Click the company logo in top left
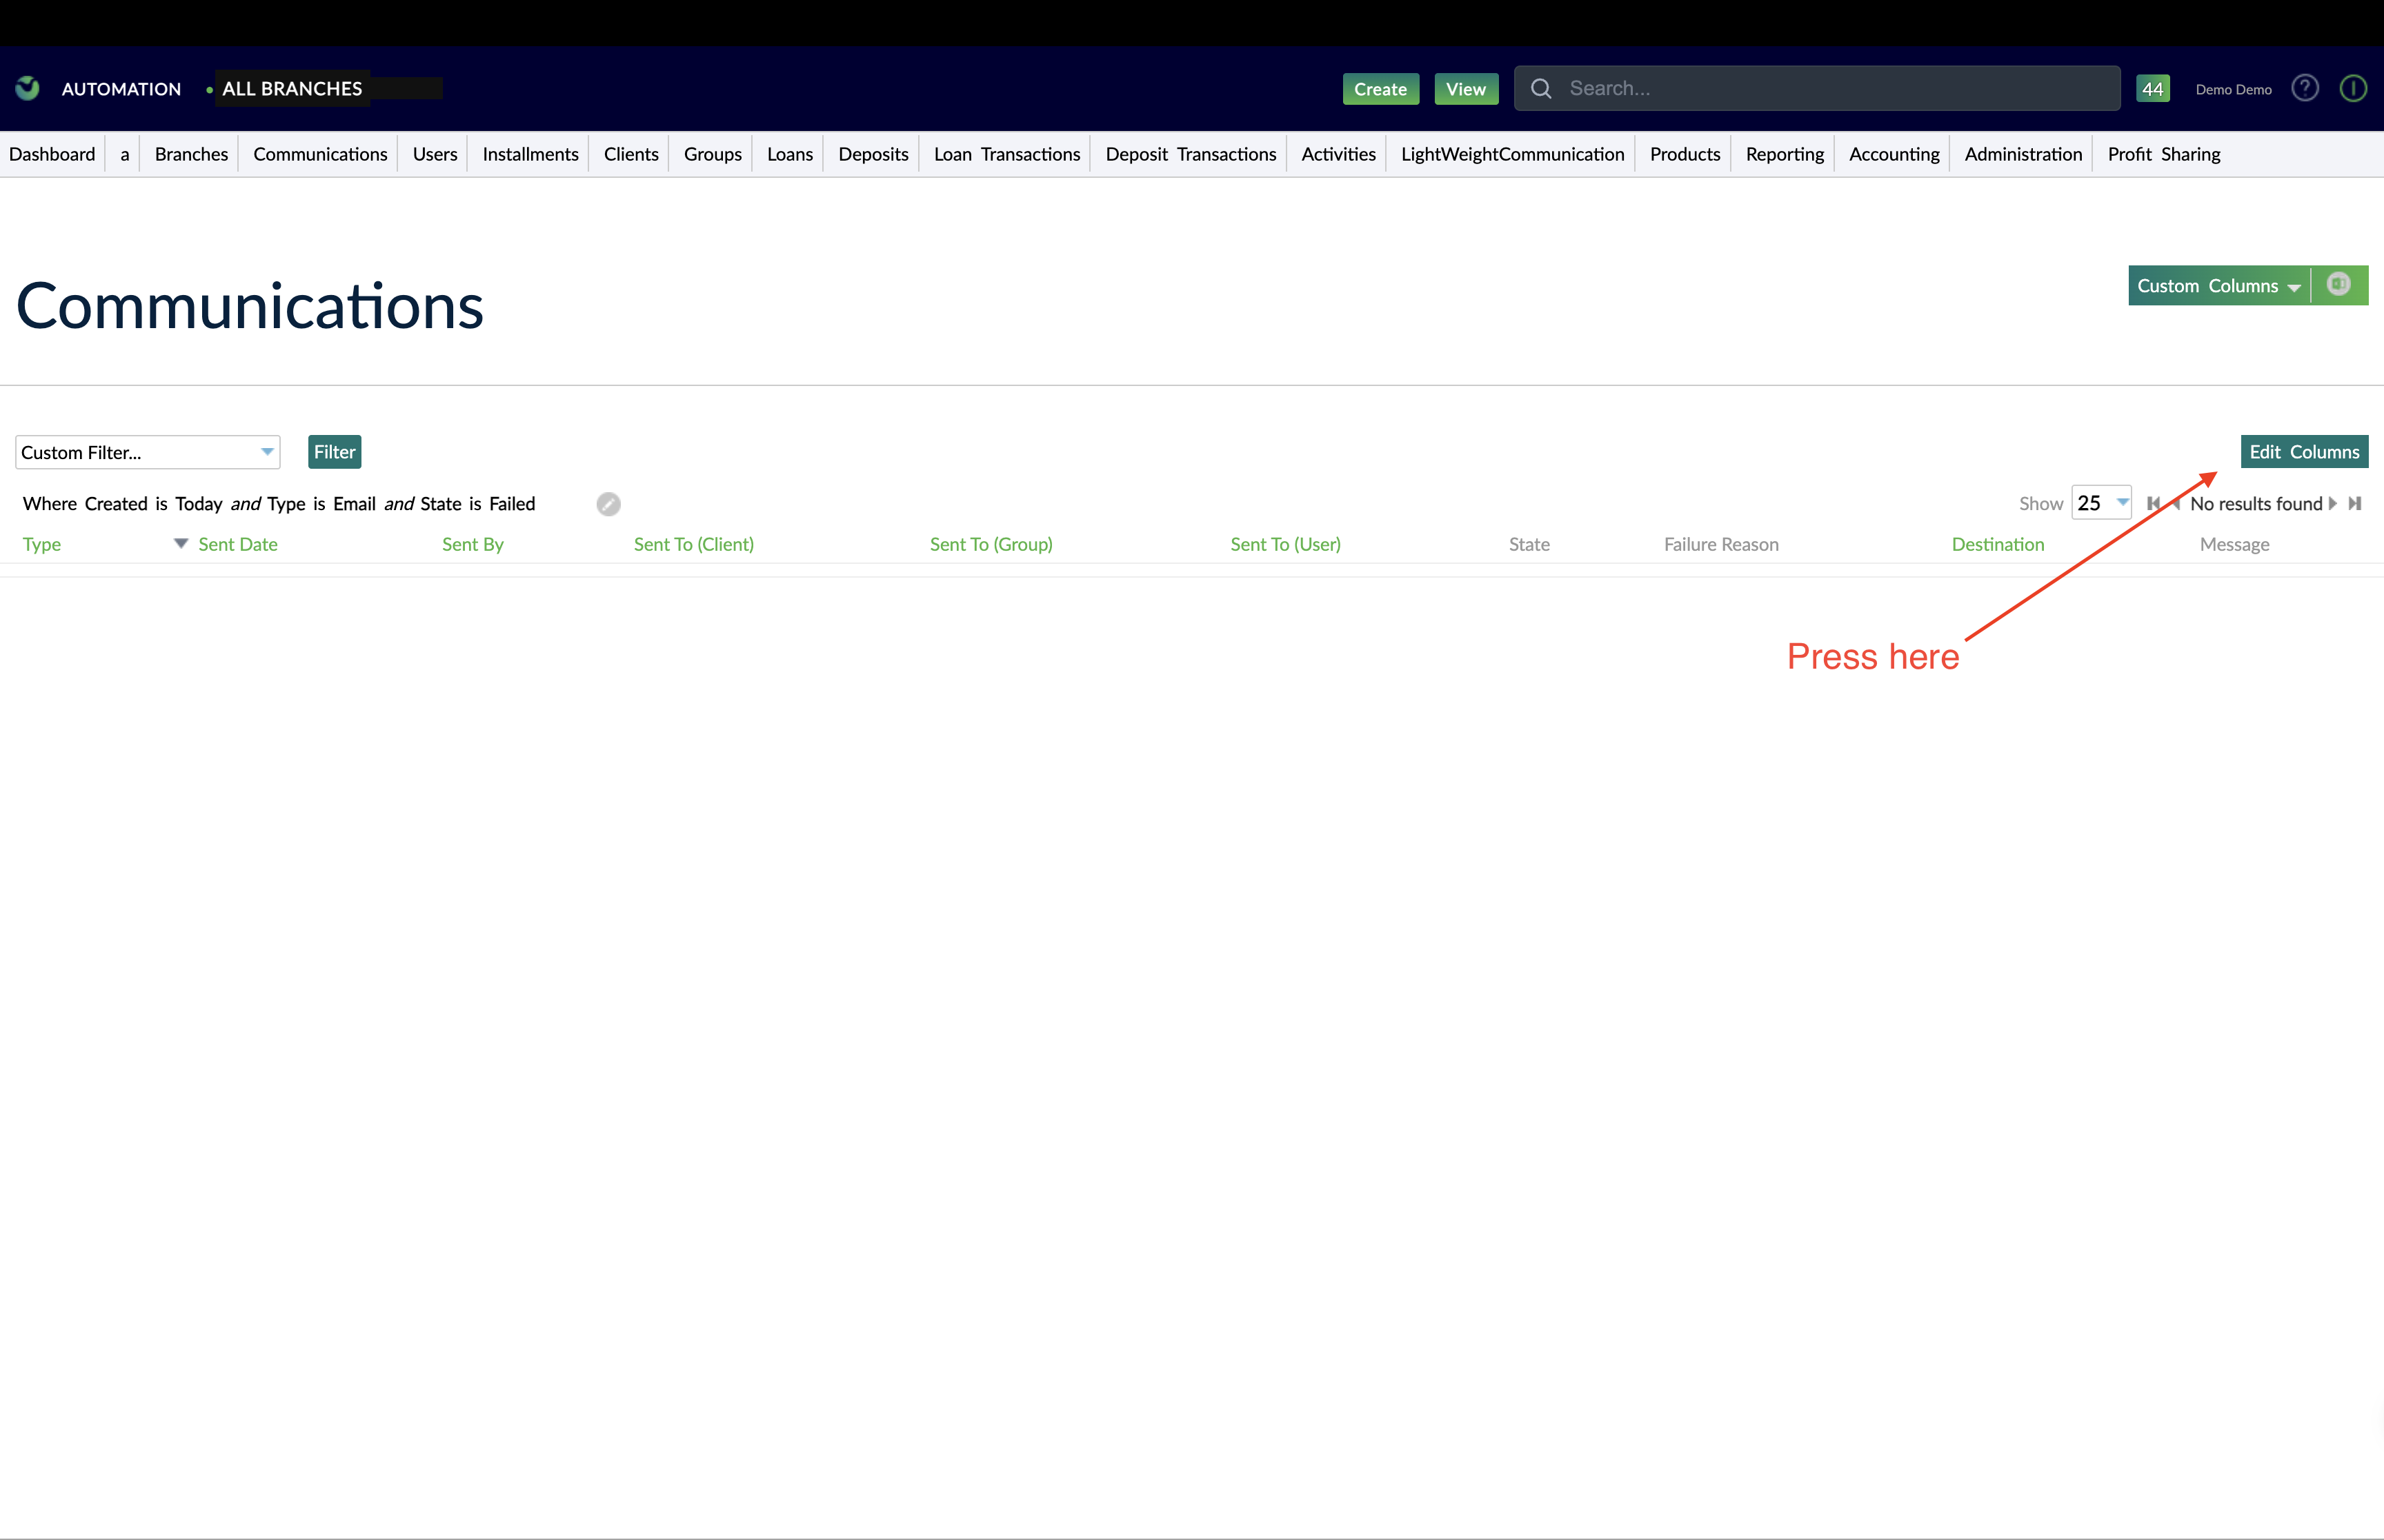2384x1540 pixels. pos(26,88)
